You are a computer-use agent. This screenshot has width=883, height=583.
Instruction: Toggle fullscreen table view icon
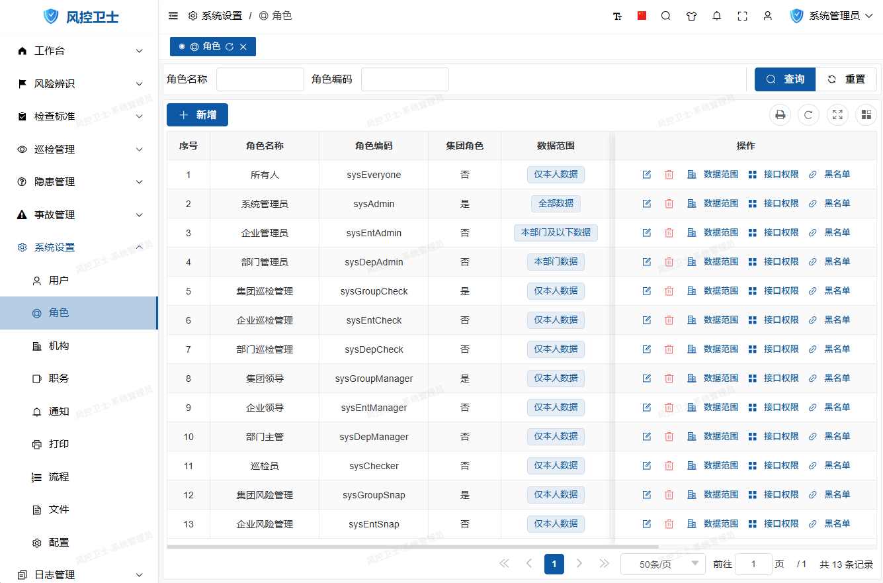coord(837,115)
